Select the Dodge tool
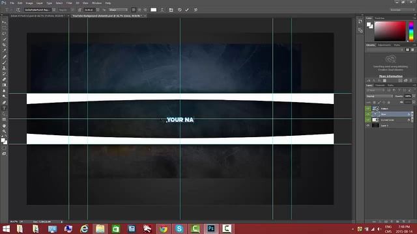This screenshot has width=417, height=234. [5, 96]
